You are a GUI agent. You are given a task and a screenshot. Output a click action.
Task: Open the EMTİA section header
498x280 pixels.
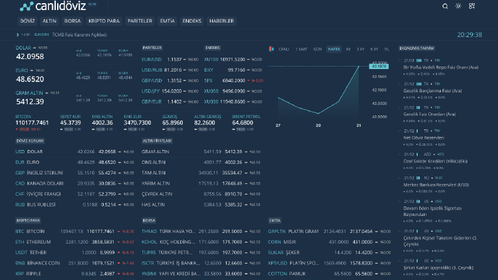tap(274, 220)
